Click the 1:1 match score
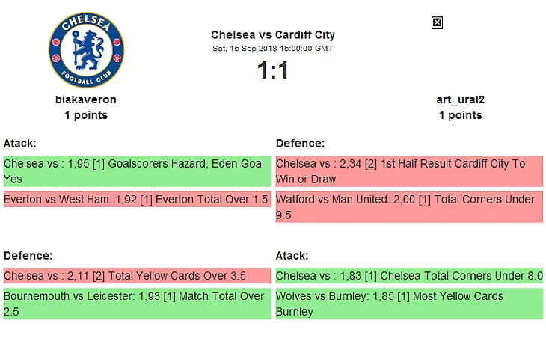546x359 pixels. pyautogui.click(x=273, y=70)
